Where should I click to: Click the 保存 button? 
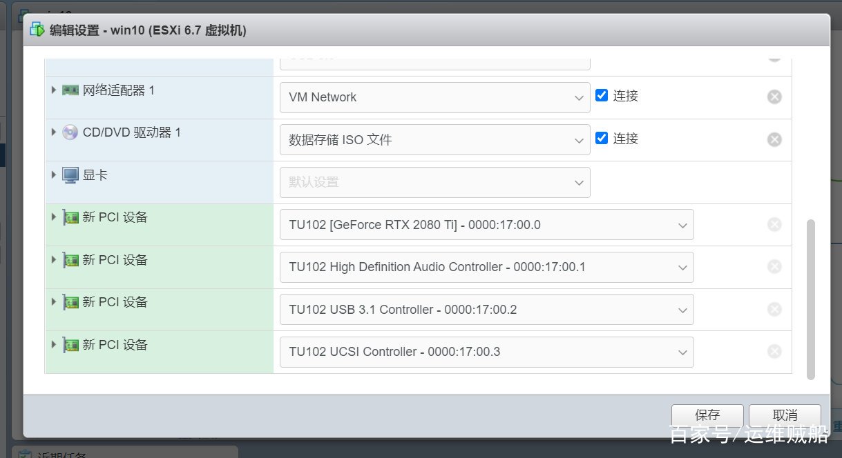pos(707,415)
